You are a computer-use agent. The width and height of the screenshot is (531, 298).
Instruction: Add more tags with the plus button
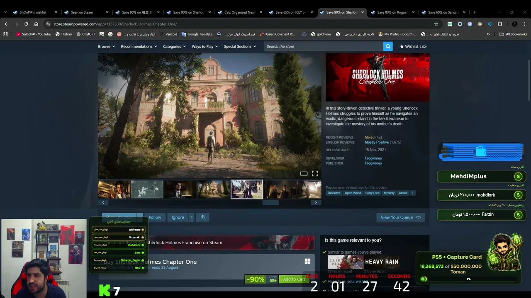(412, 193)
